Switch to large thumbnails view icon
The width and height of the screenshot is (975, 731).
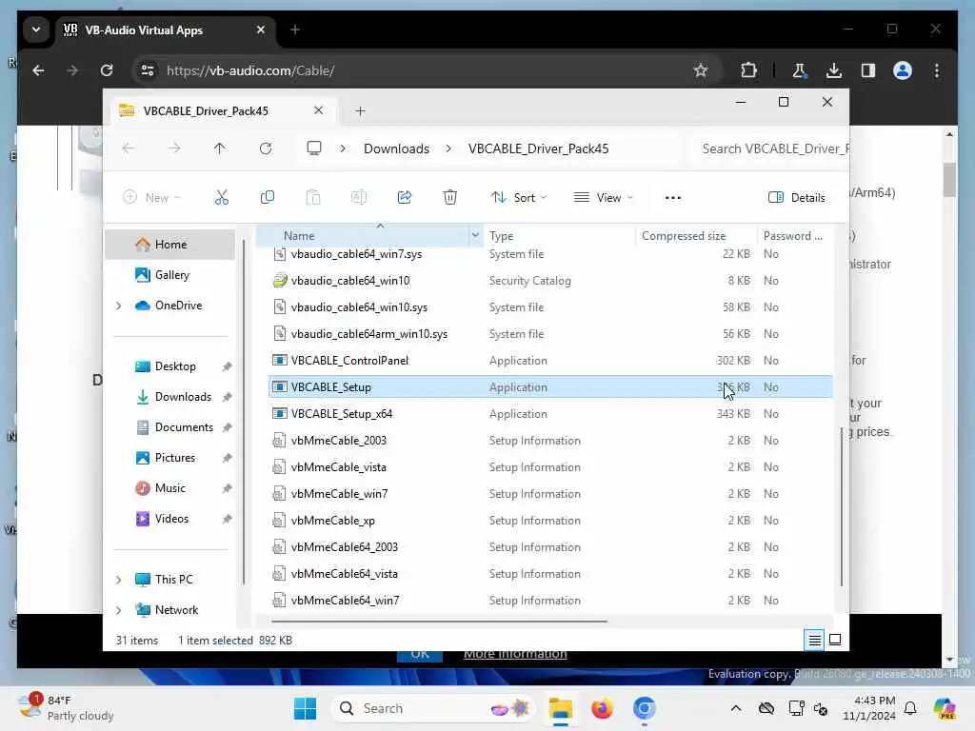[835, 640]
